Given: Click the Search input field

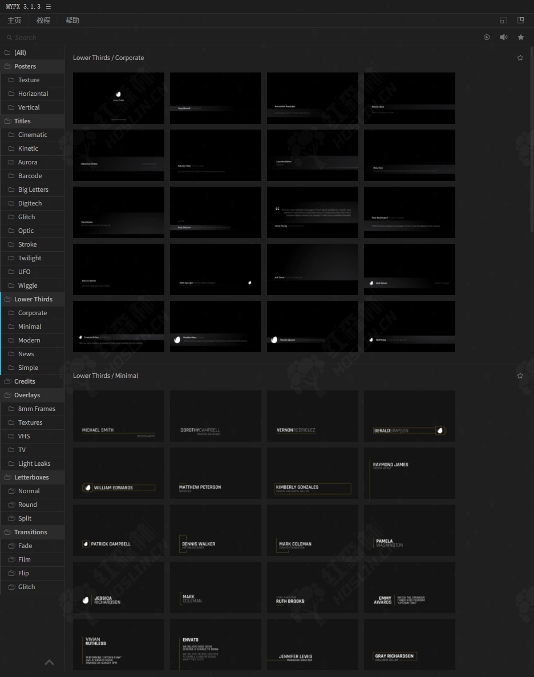Looking at the screenshot, I should click(242, 38).
